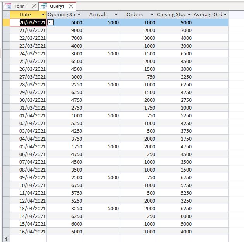Click Closing Stock 4000 on 16/04/2021
Image resolution: width=244 pixels, height=242 pixels.
click(174, 232)
